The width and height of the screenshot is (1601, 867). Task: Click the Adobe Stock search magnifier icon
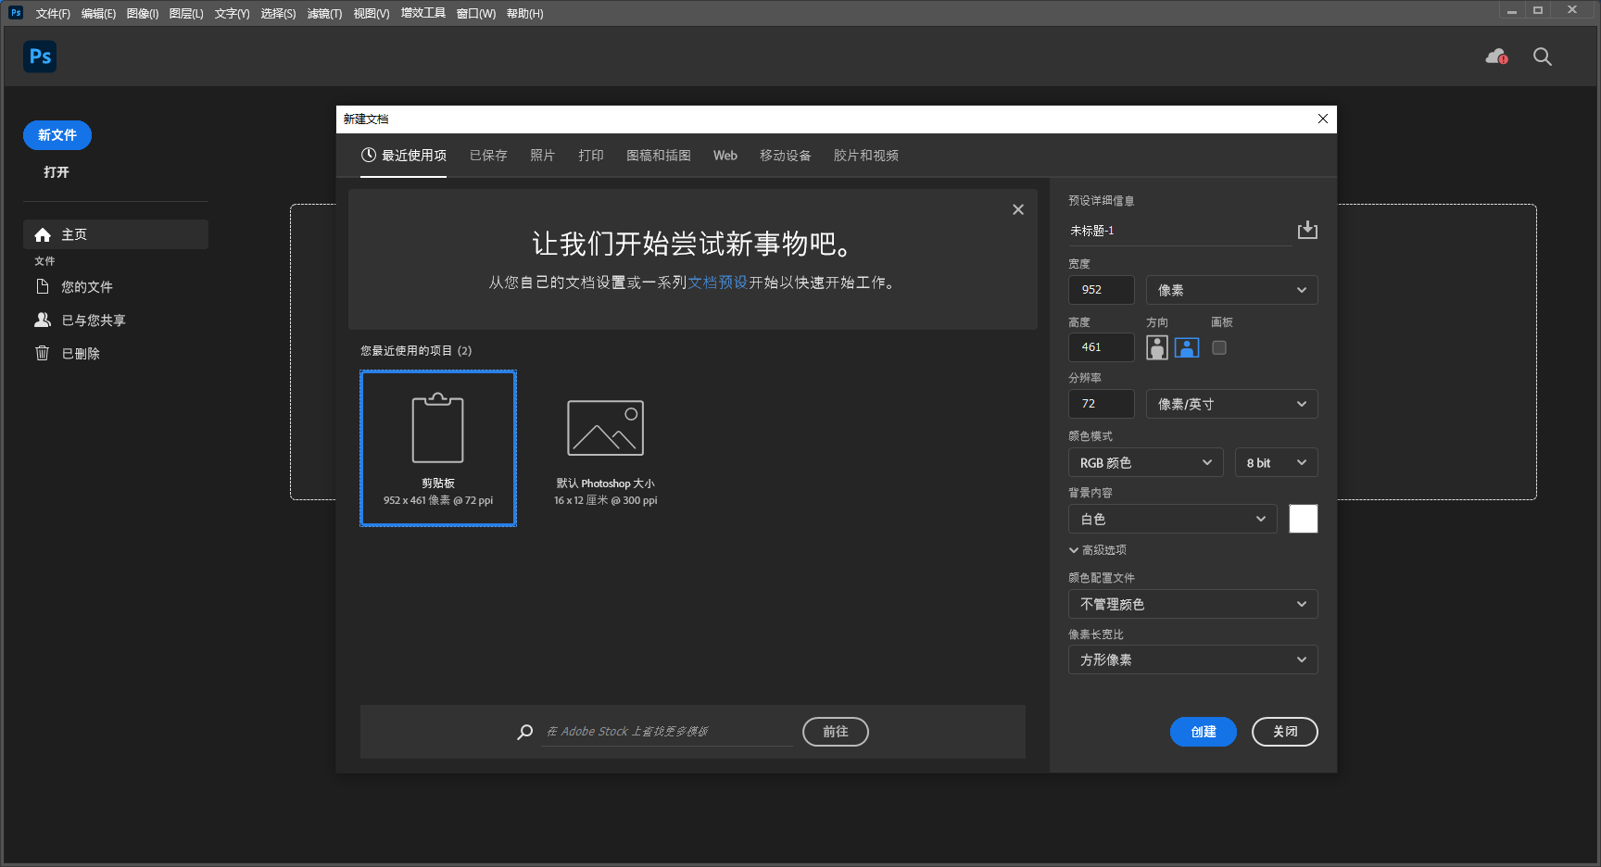pyautogui.click(x=524, y=732)
